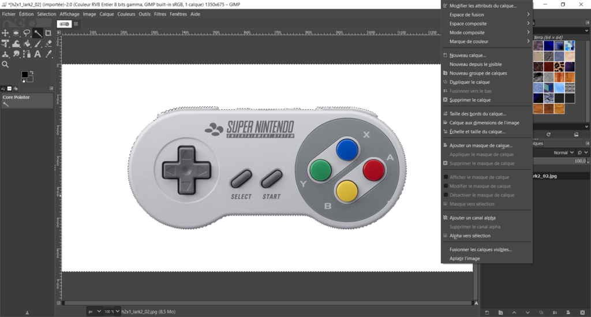Create a new layer from layers panel footer
This screenshot has height=317, width=591.
tap(487, 312)
